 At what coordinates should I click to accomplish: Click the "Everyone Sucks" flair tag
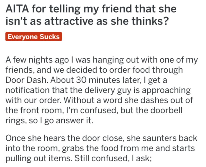click(x=33, y=36)
